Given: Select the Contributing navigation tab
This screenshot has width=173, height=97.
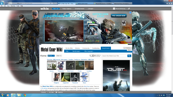Looking at the screenshot, I should (x=96, y=48).
